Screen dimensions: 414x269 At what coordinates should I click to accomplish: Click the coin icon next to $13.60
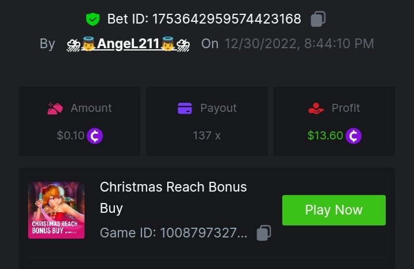tap(354, 136)
